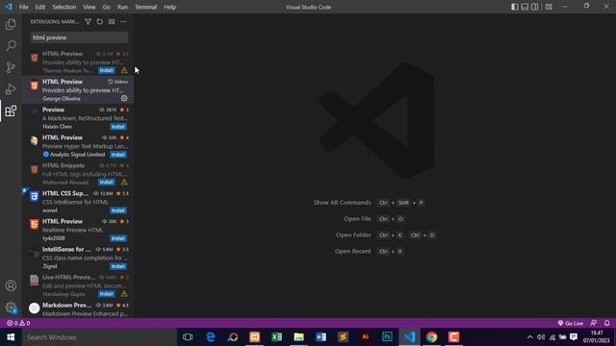Launch Microsoft Edge from taskbar
The image size is (616, 346).
click(x=211, y=337)
